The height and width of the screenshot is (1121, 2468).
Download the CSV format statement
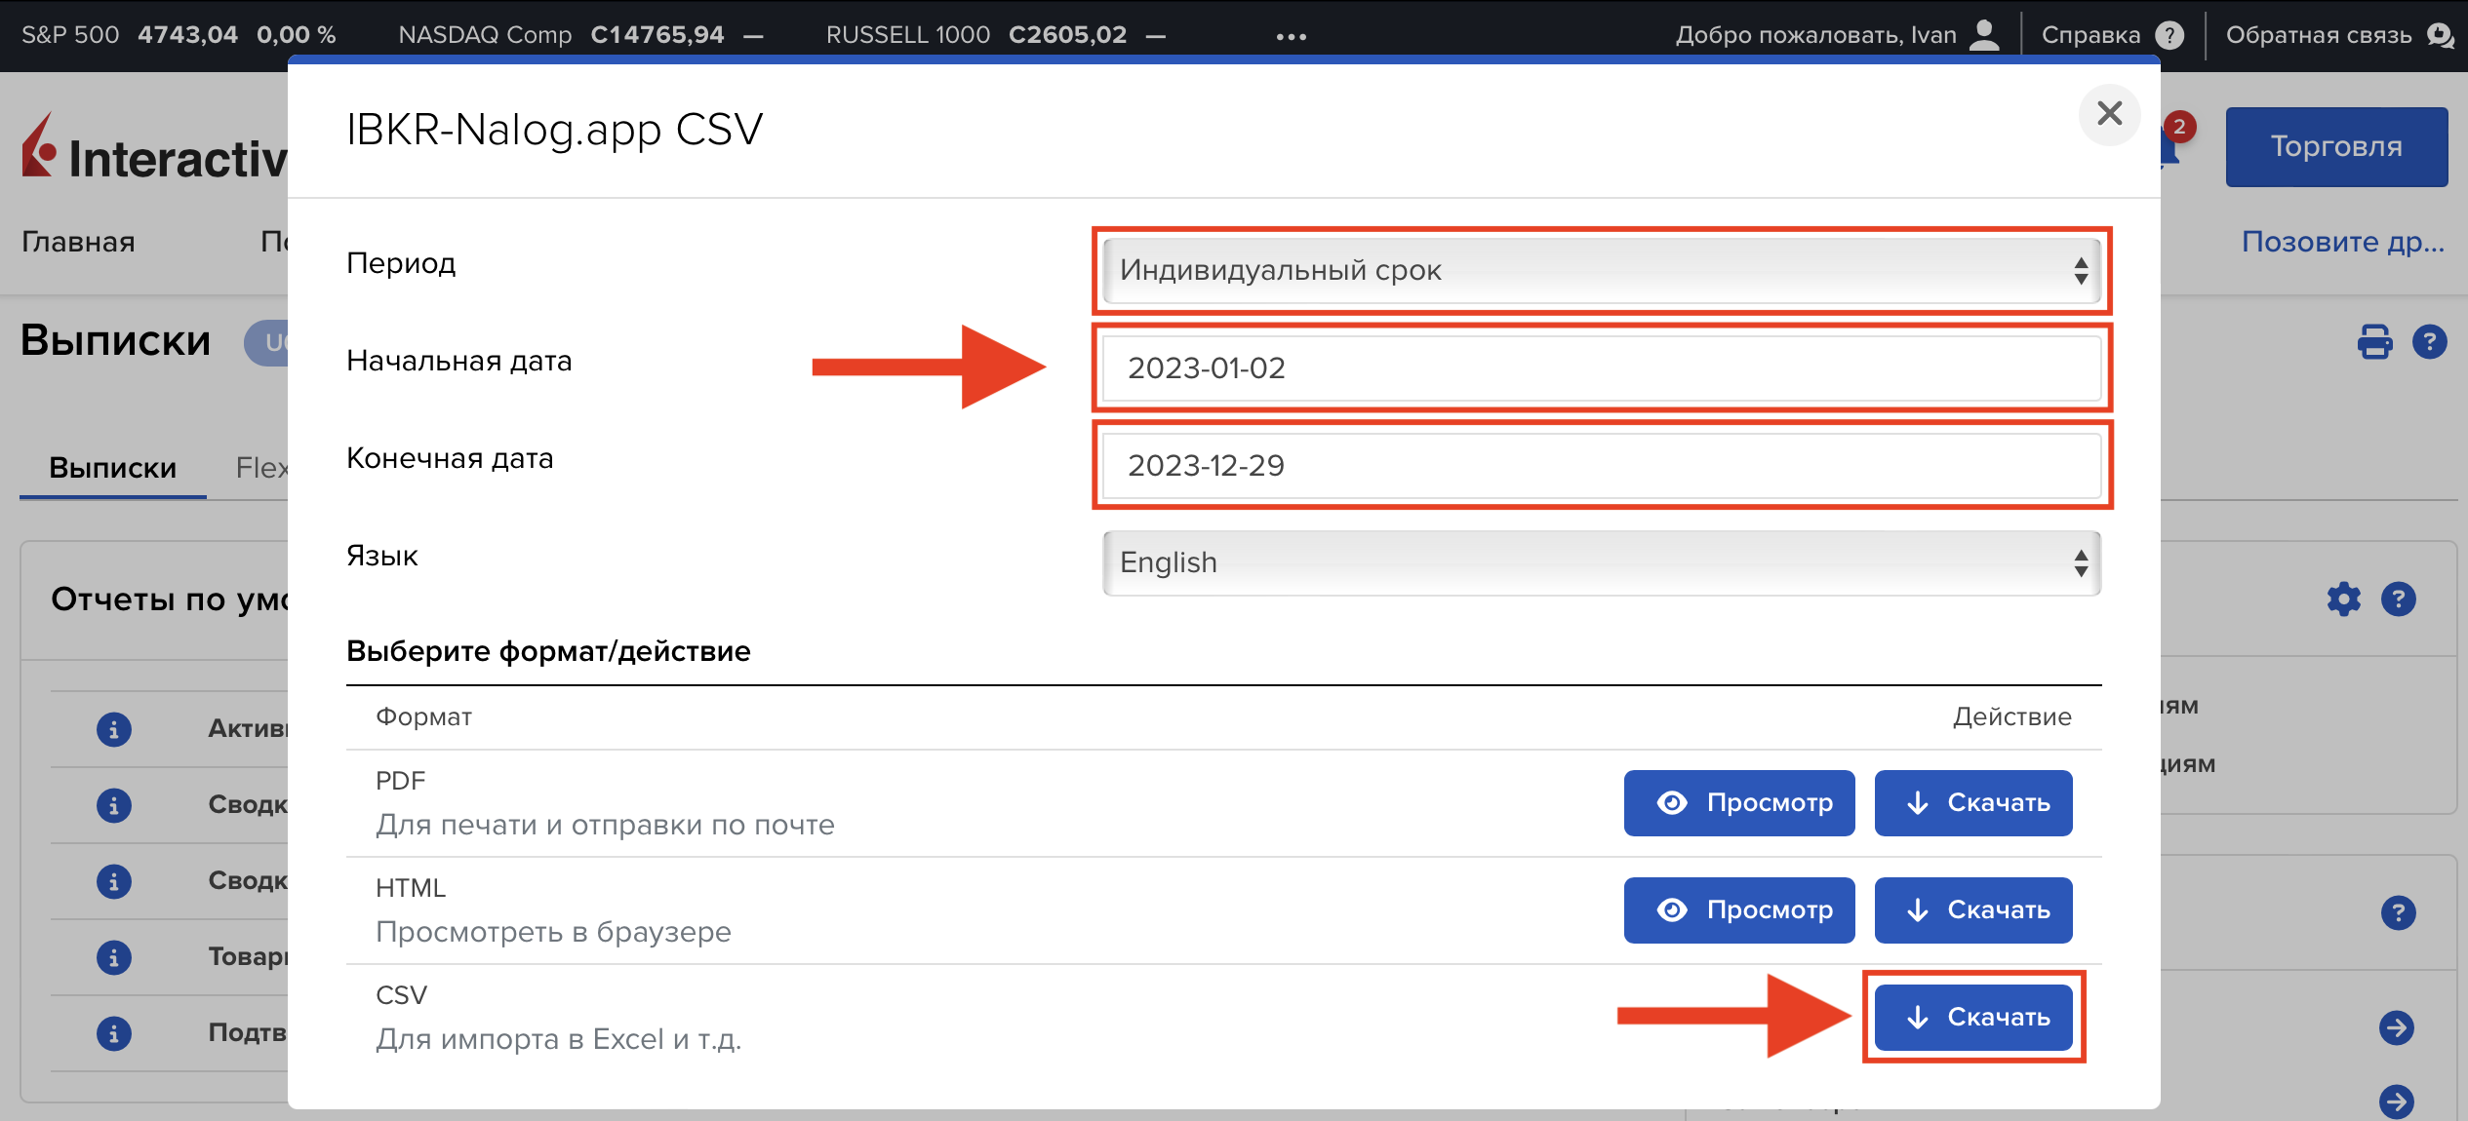click(x=1973, y=1017)
